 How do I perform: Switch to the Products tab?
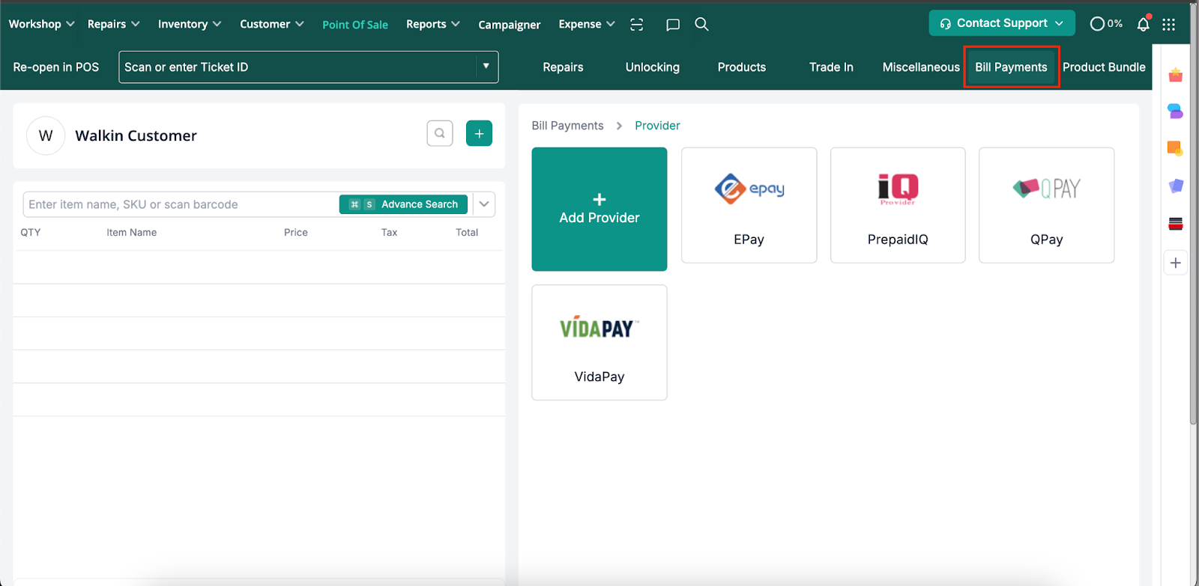[x=742, y=67]
